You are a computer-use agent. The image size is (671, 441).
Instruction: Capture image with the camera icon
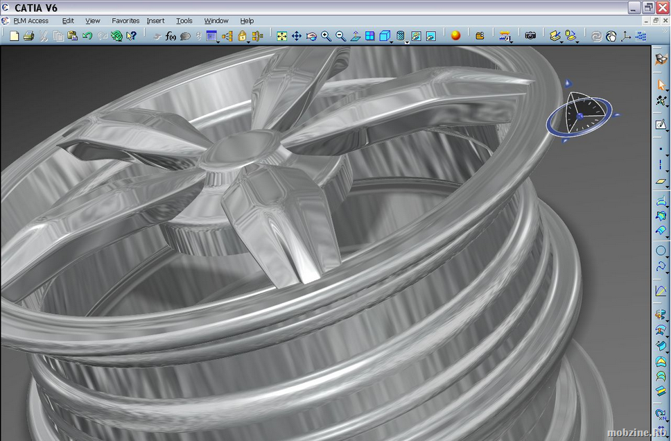click(x=530, y=35)
